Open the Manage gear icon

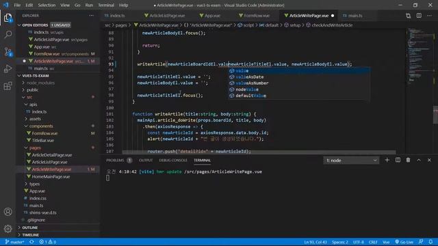8,229
